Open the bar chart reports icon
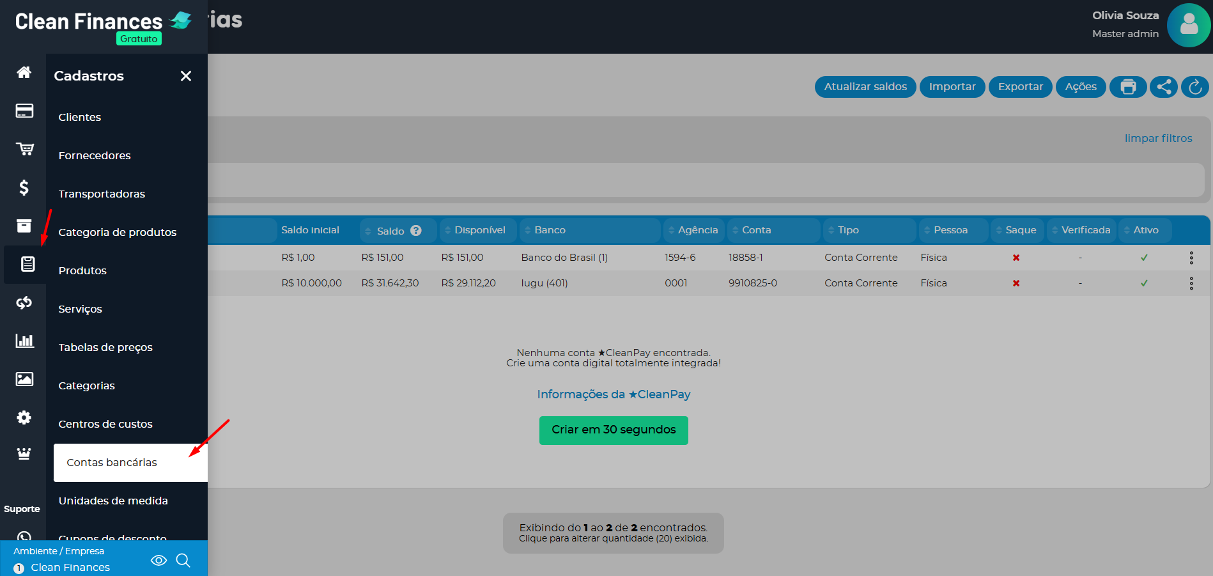 [24, 341]
